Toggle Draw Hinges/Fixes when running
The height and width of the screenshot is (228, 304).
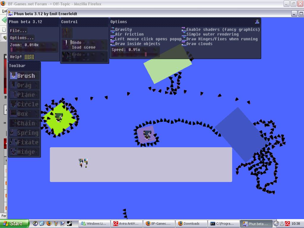[x=220, y=39]
